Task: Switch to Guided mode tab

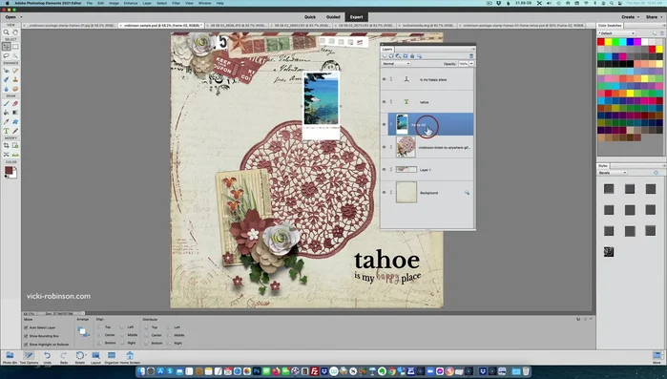Action: (333, 17)
